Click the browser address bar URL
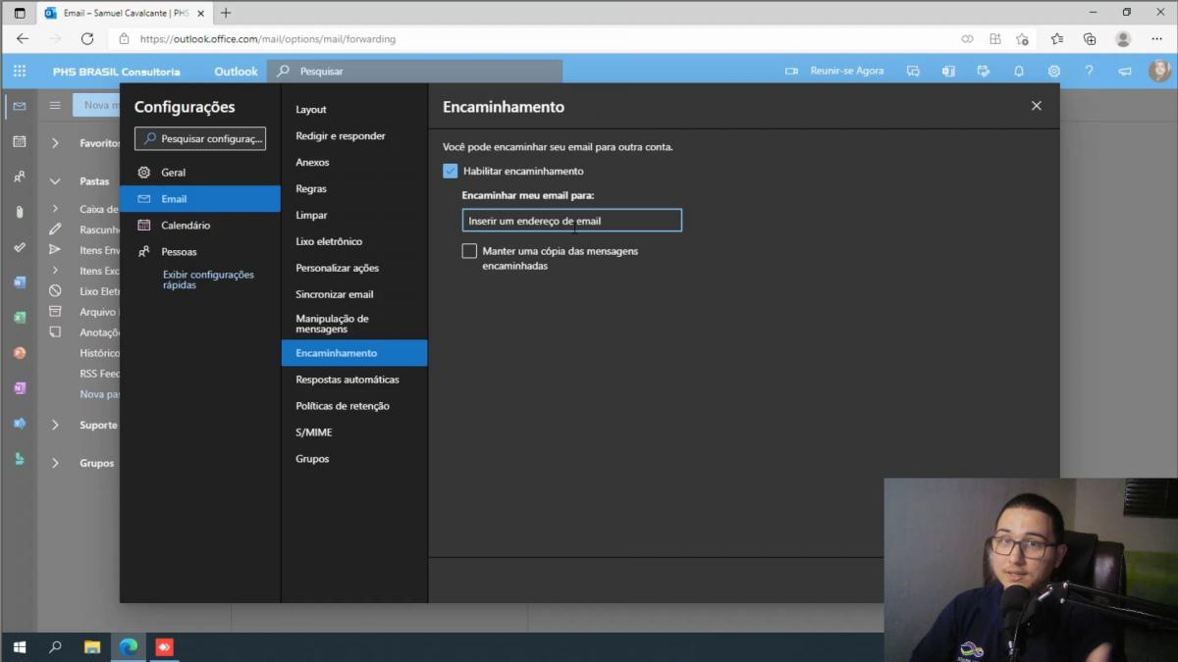Screen dimensions: 1178x662 [x=267, y=39]
